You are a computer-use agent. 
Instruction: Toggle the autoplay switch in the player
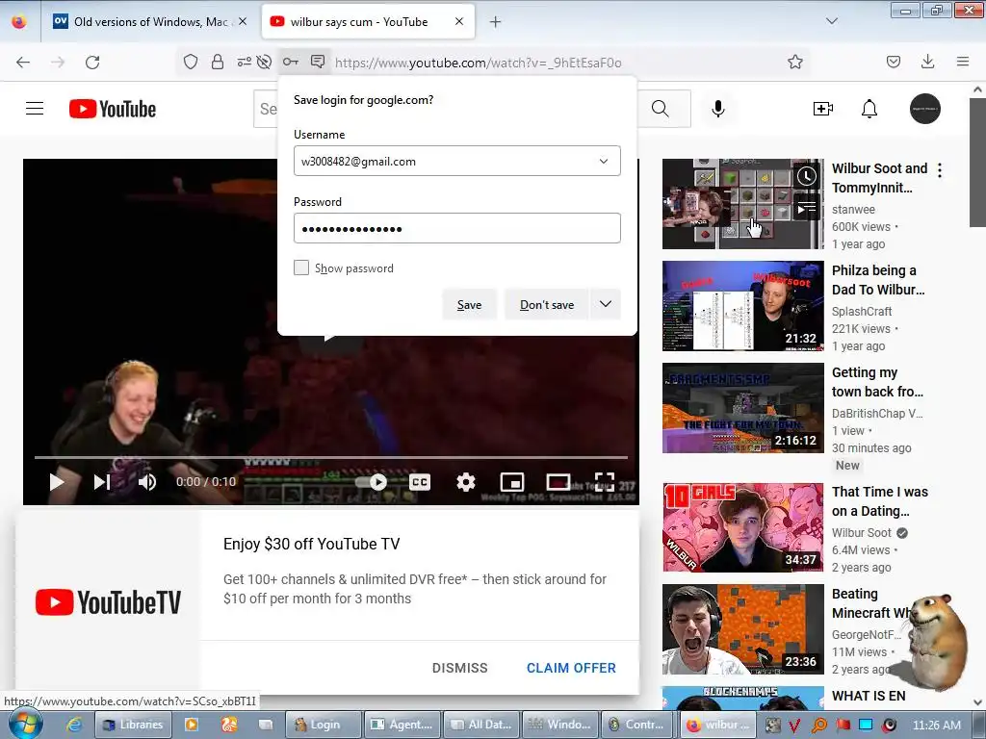pos(372,482)
